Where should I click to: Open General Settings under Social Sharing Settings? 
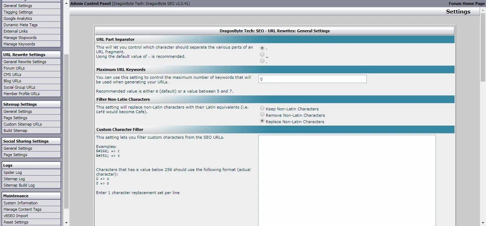(31, 148)
